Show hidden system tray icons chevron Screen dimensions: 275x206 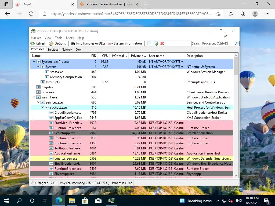218,201
